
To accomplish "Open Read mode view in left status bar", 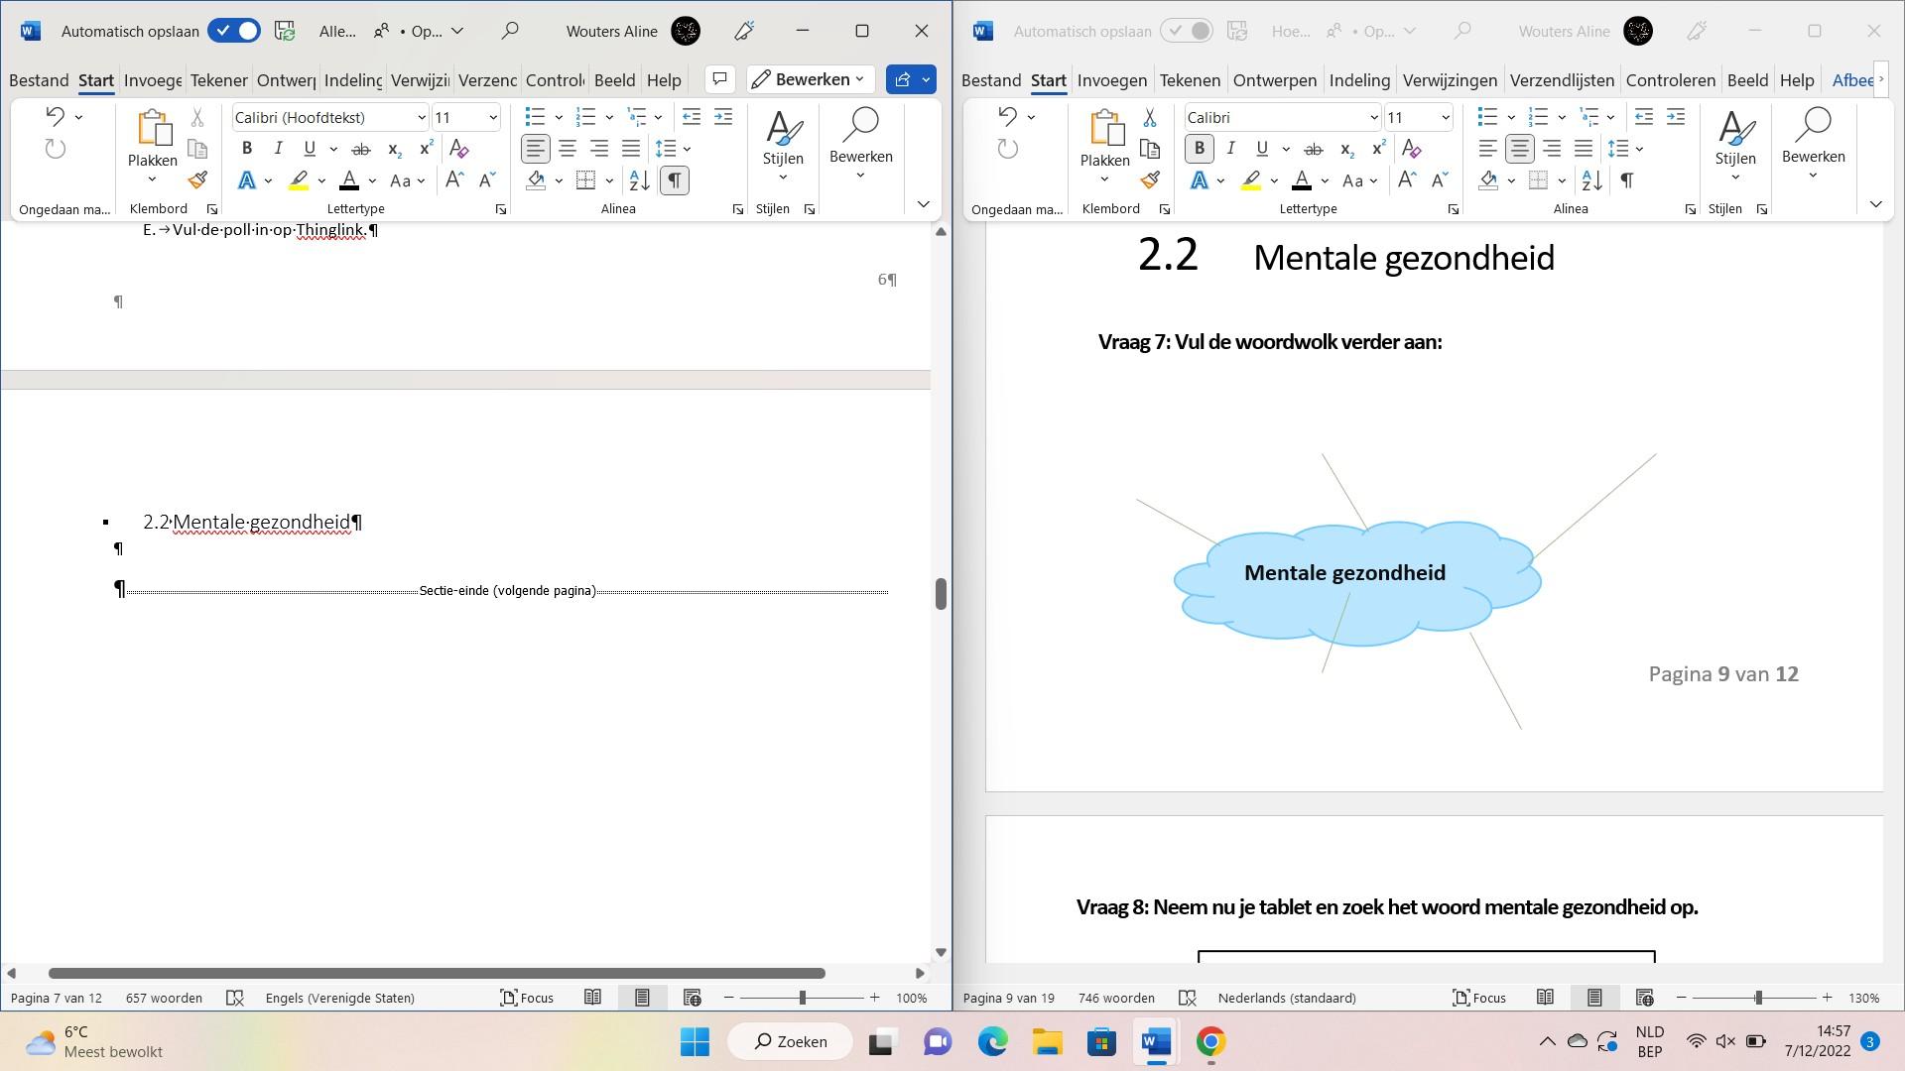I will pyautogui.click(x=592, y=998).
